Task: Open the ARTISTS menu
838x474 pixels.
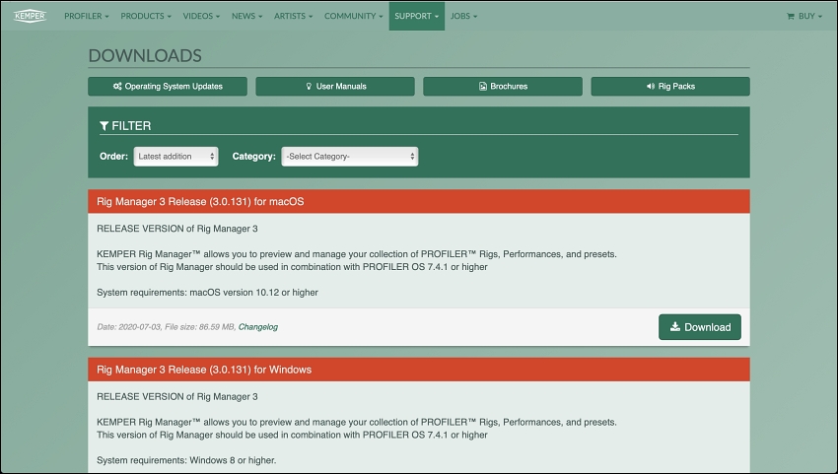Action: coord(294,16)
